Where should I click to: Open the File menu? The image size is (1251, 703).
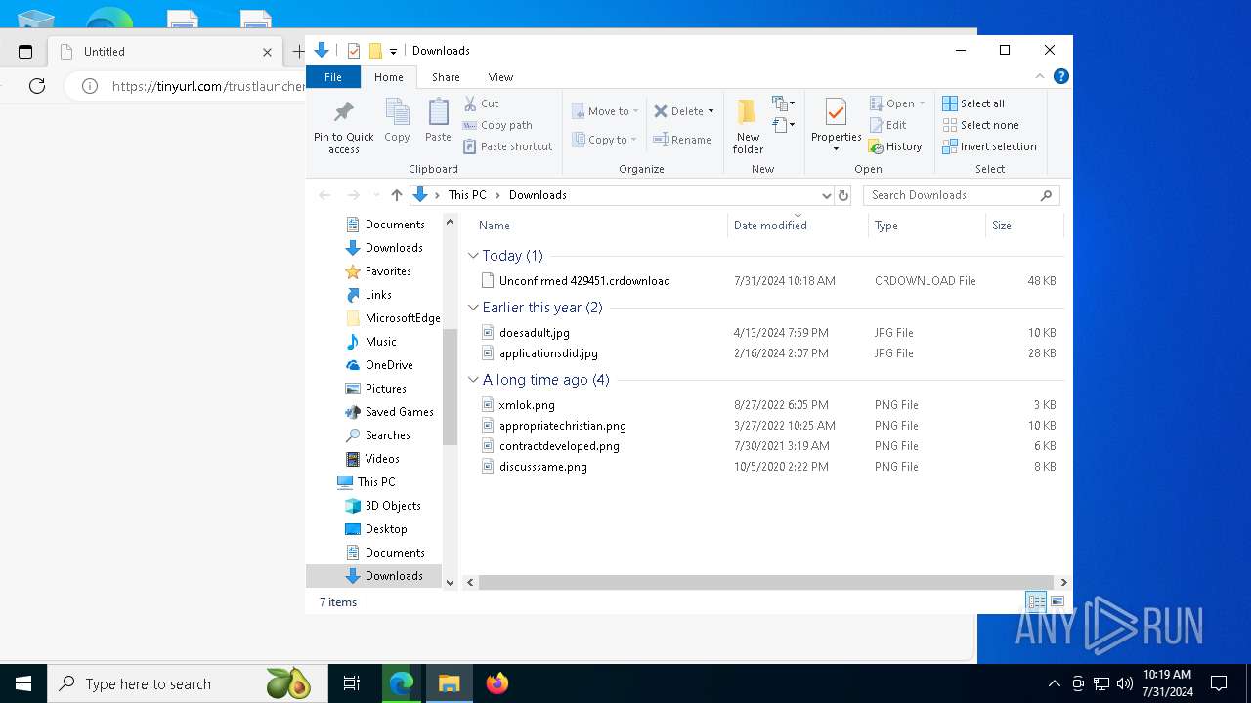pos(333,77)
